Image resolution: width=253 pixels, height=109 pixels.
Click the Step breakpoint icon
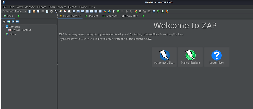coord(123,11)
